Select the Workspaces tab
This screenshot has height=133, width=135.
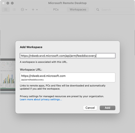(x=78, y=9)
